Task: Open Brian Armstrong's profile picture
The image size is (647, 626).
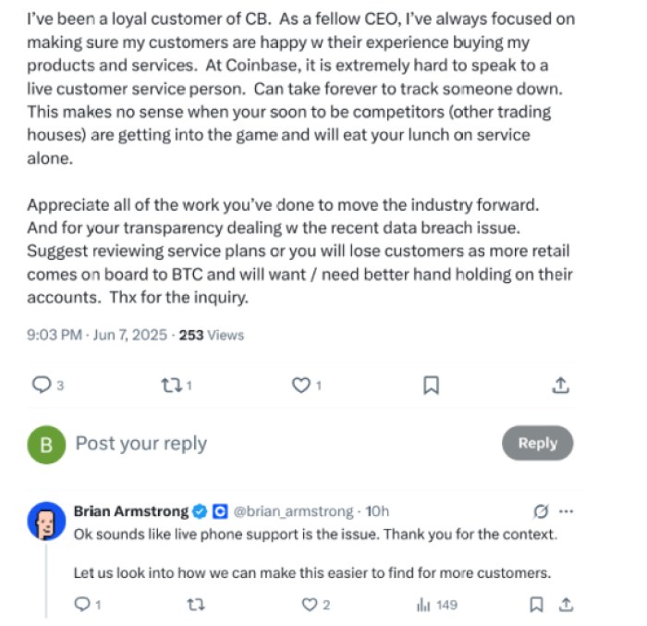Action: pos(46,522)
